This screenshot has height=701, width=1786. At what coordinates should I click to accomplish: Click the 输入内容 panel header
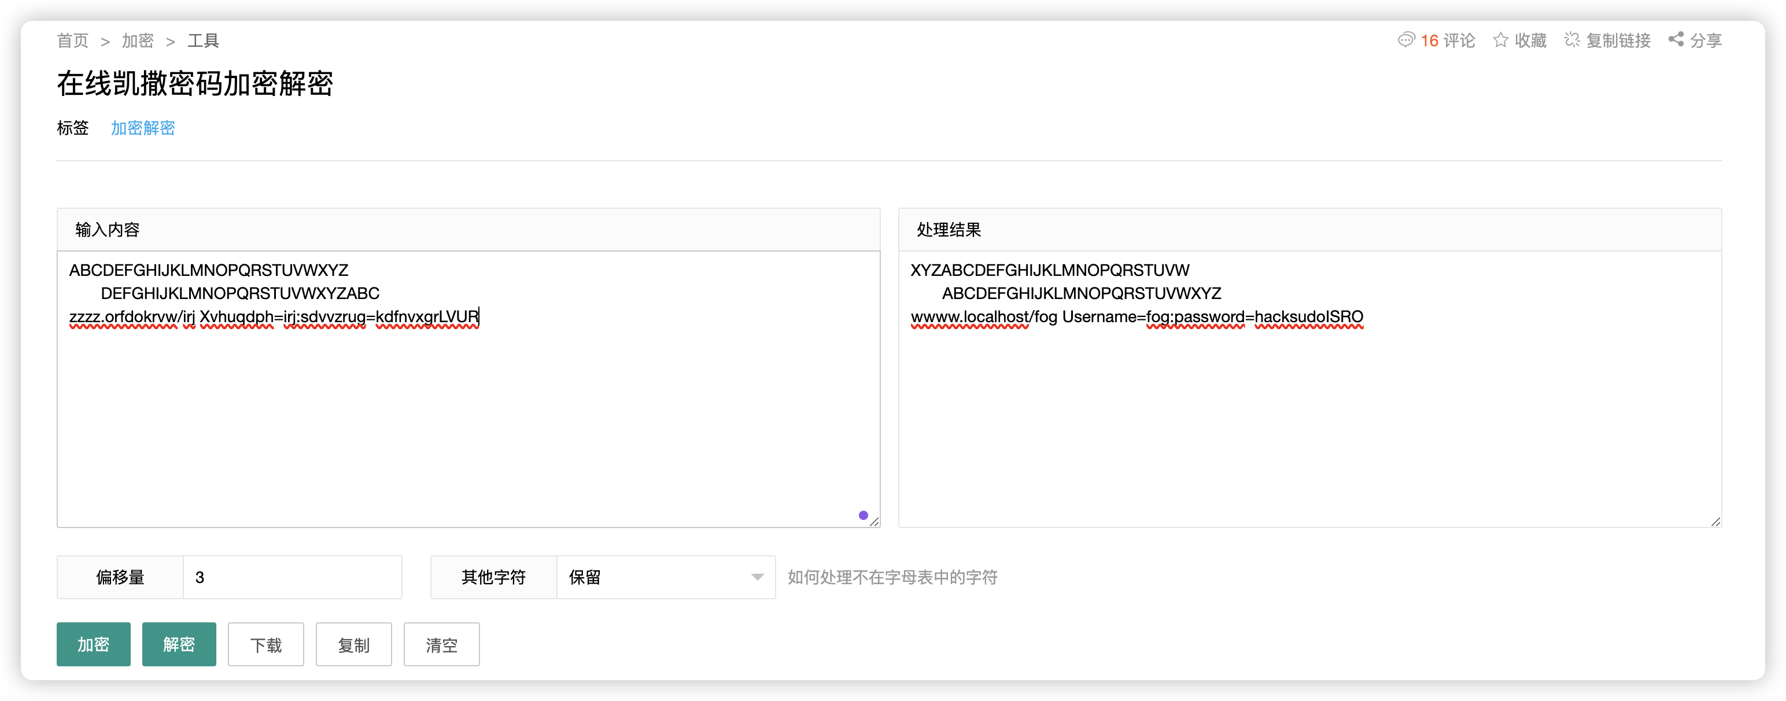point(468,230)
